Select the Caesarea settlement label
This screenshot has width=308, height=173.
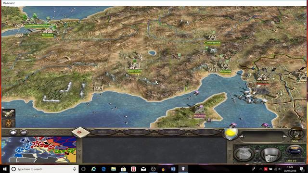click(212, 43)
